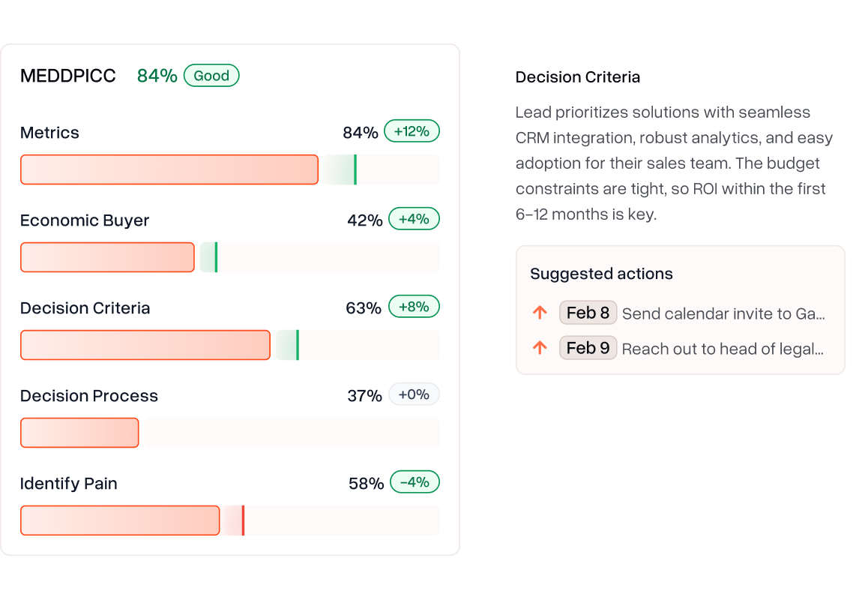This screenshot has height=600, width=865.
Task: Select the +0% Decision Process badge
Action: tap(414, 394)
